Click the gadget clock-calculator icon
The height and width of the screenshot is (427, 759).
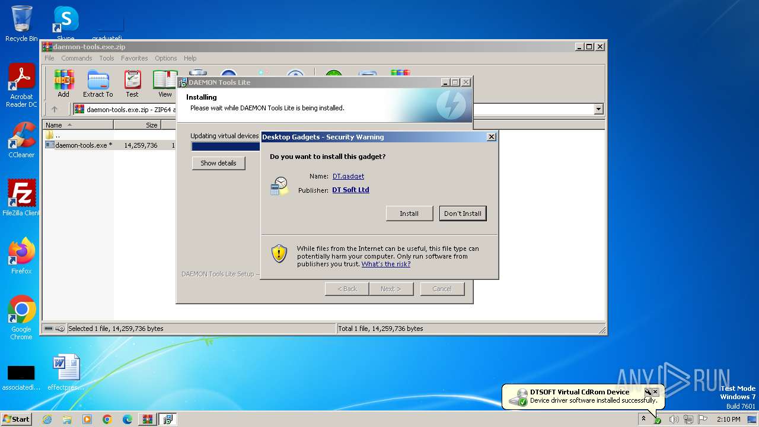pyautogui.click(x=279, y=186)
